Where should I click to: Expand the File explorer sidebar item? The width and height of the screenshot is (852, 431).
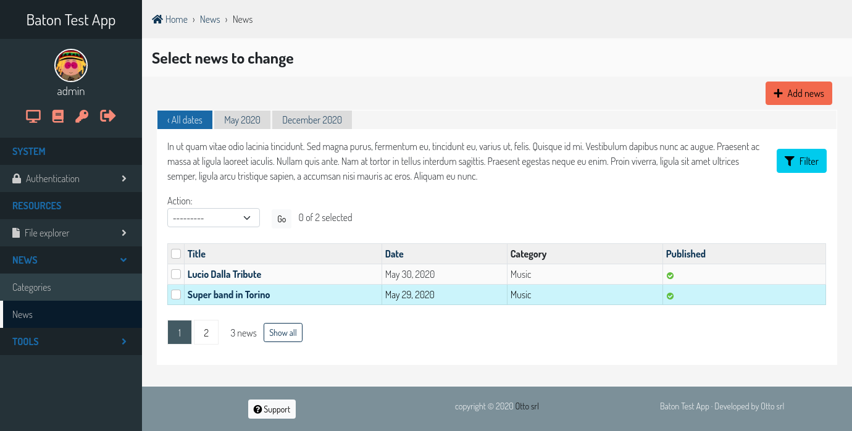coord(71,233)
